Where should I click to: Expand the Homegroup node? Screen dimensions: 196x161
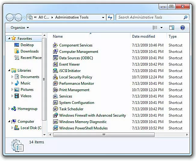tap(9, 109)
